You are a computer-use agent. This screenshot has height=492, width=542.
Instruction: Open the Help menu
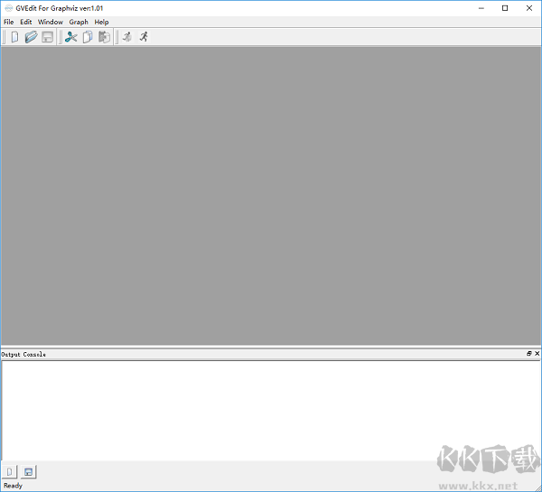pos(101,22)
